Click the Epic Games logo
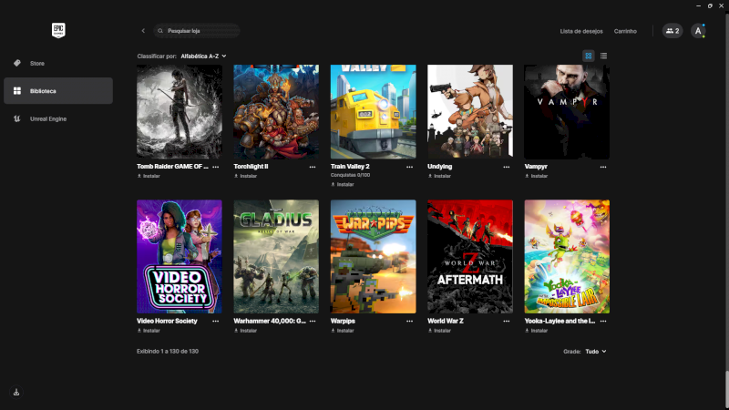 (x=58, y=31)
